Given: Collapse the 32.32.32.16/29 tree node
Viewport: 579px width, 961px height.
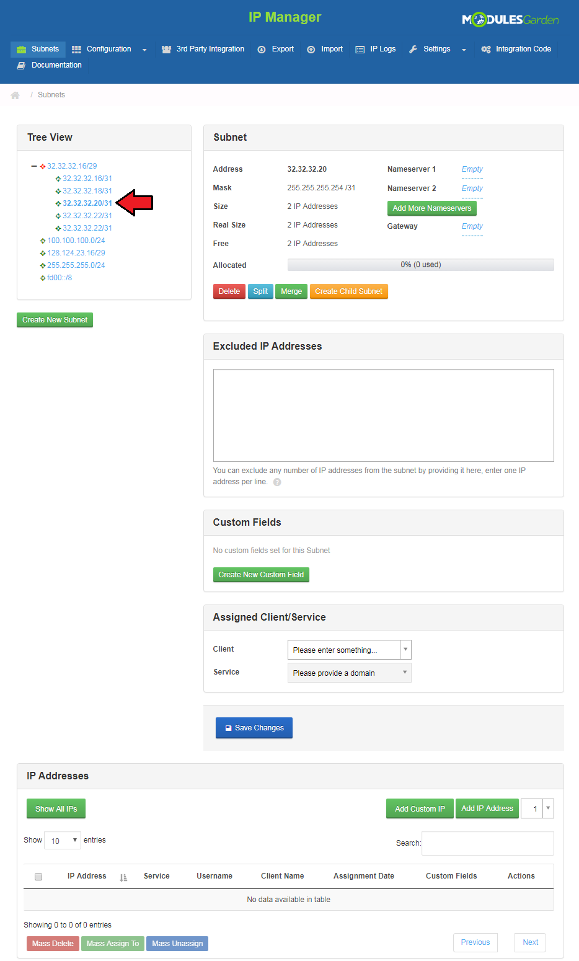Looking at the screenshot, I should (x=34, y=166).
